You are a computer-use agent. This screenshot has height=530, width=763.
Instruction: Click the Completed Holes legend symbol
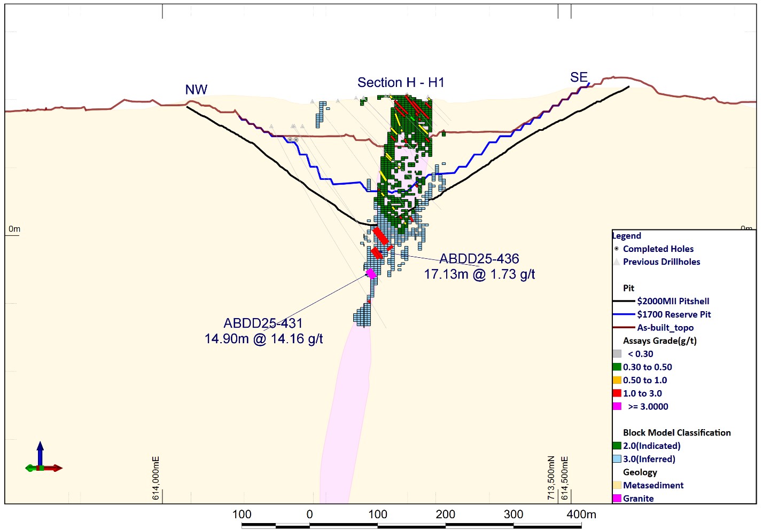[x=617, y=249]
